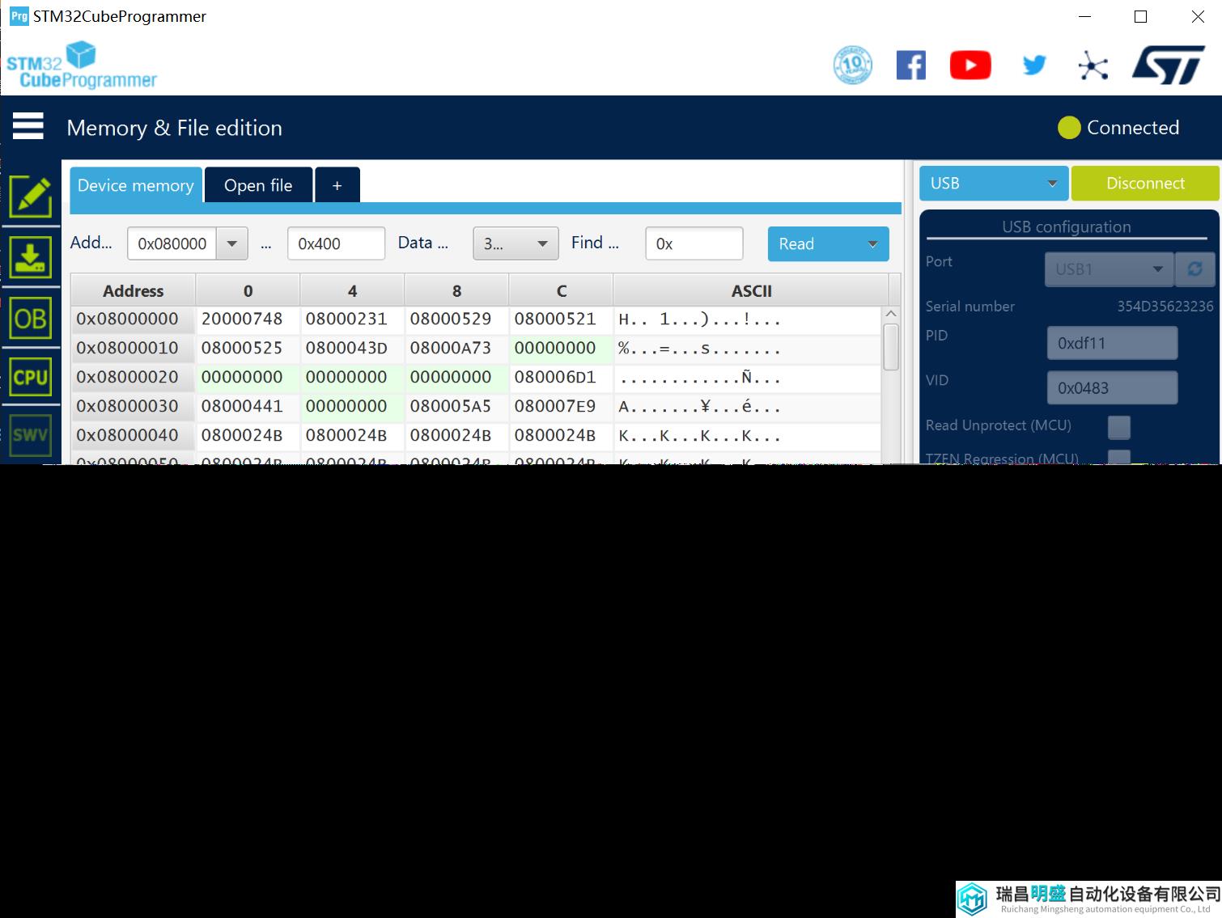This screenshot has width=1222, height=918.
Task: Minimize the STM32CubeProgrammer window
Action: pos(1085,16)
